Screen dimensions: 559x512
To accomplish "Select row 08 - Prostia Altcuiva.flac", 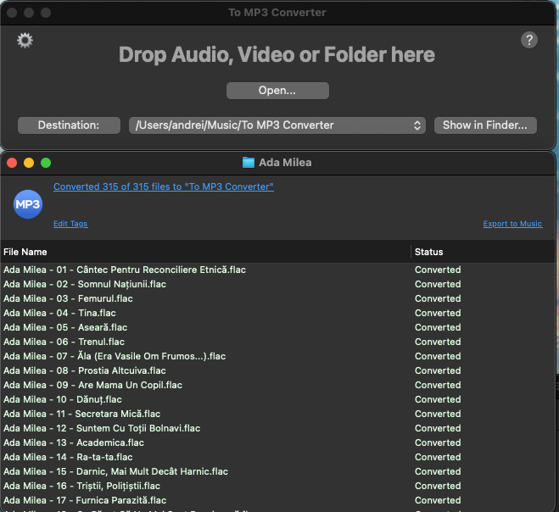I will [277, 371].
